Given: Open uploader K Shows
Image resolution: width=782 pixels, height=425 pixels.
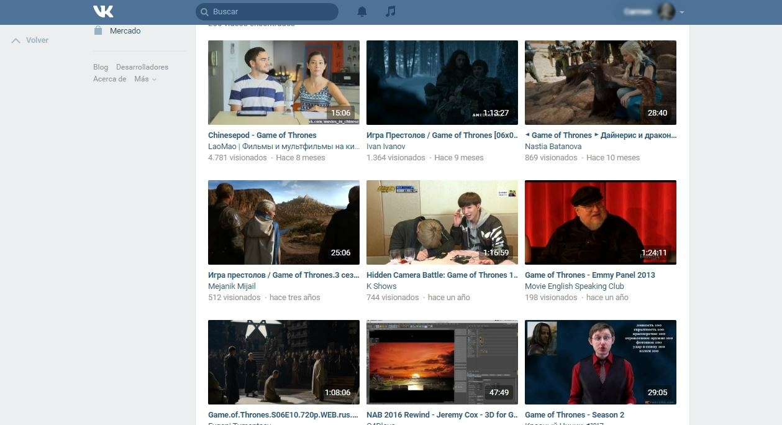Looking at the screenshot, I should [x=381, y=286].
